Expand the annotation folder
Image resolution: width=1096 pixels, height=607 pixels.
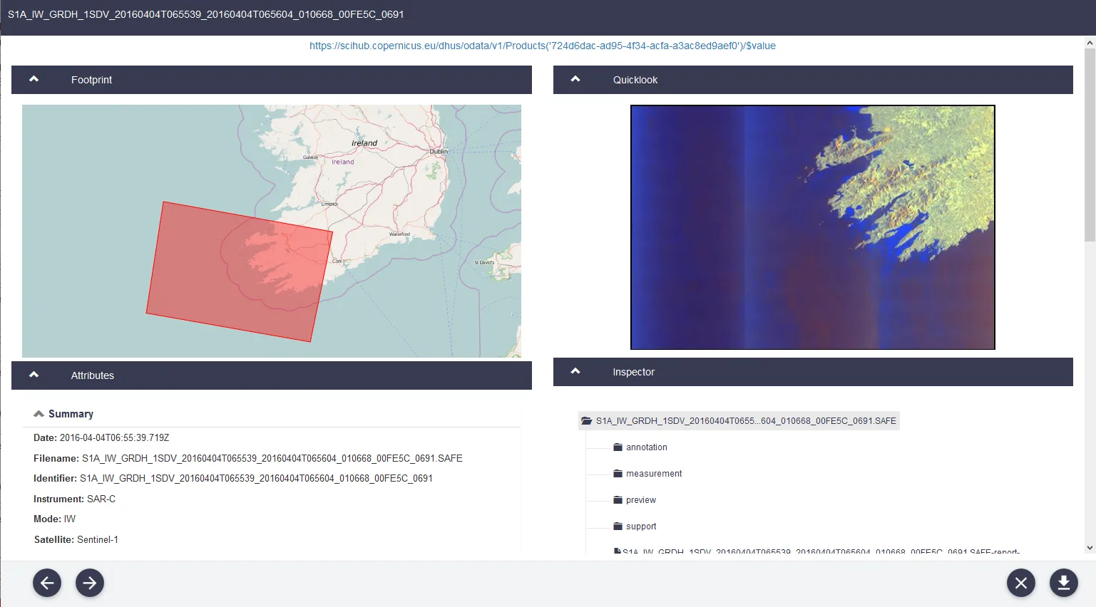click(640, 447)
